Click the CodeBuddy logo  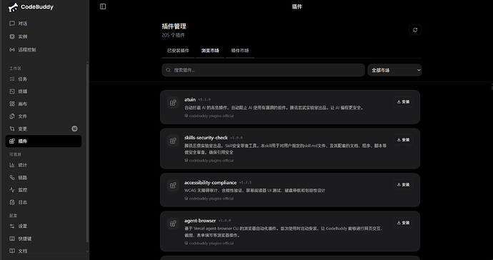coord(31,7)
